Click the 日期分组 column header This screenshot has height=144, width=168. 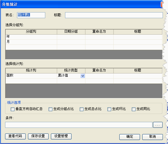pyautogui.click(x=71, y=32)
